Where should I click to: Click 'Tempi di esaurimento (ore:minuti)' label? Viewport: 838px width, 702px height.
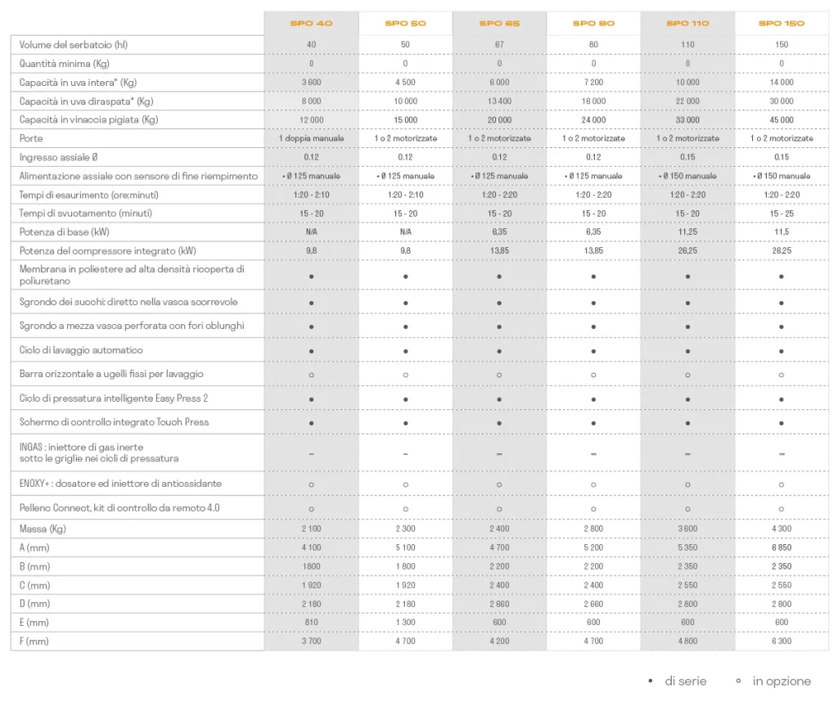click(x=88, y=195)
